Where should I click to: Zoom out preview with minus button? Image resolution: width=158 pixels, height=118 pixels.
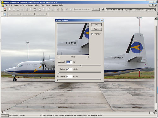click(58, 57)
